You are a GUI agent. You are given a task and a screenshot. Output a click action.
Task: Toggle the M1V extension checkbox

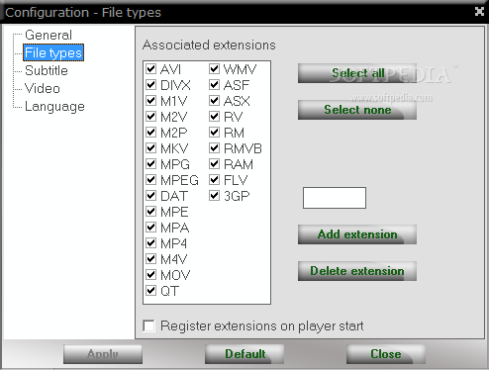coord(151,101)
